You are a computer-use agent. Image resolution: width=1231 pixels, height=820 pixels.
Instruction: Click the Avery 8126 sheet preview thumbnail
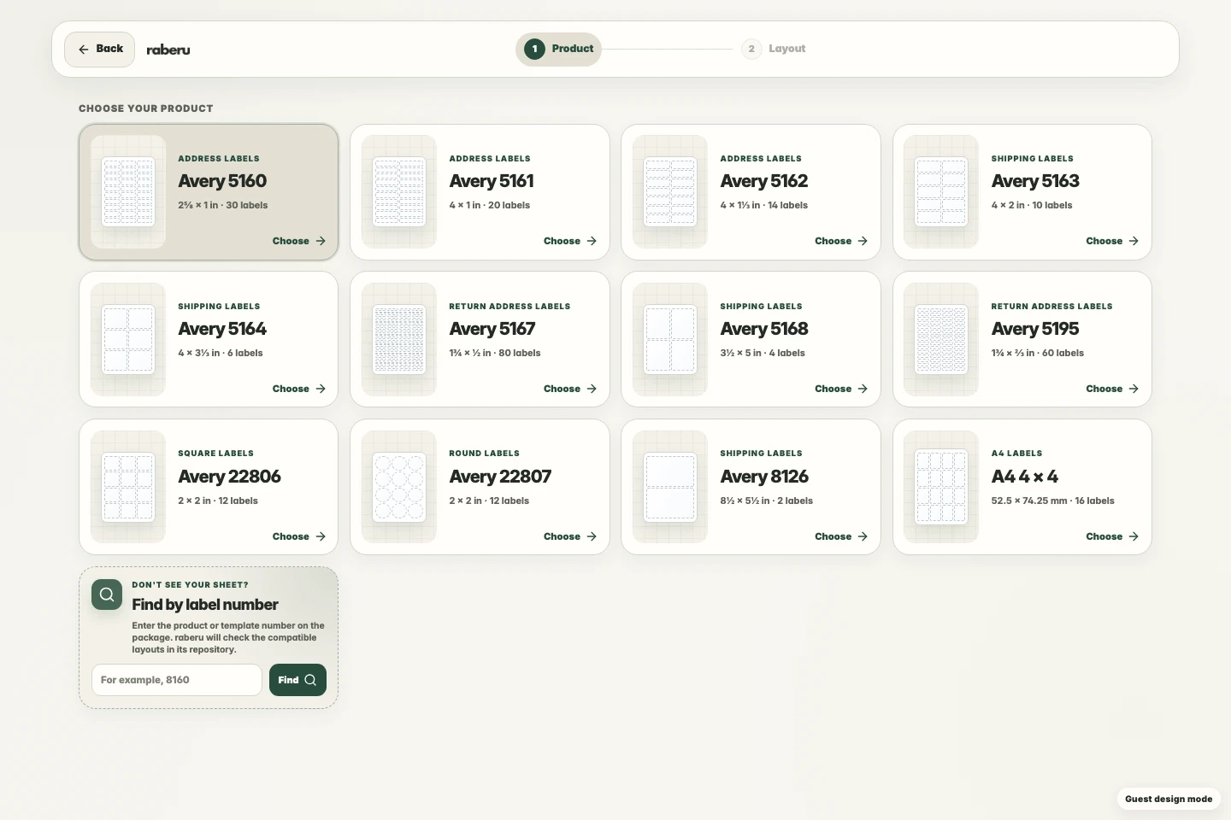[x=670, y=487]
